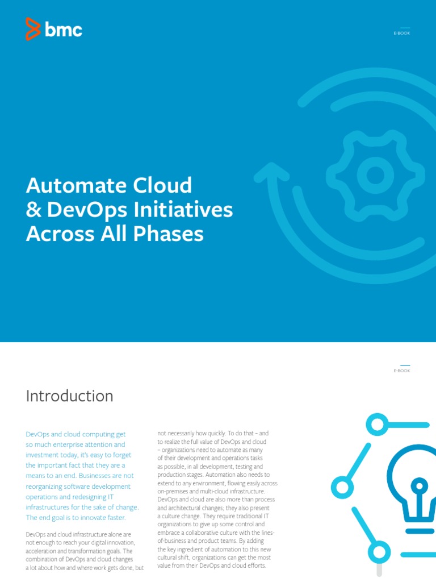Click the "Across All Phases" title line
The height and width of the screenshot is (582, 436).
(115, 234)
